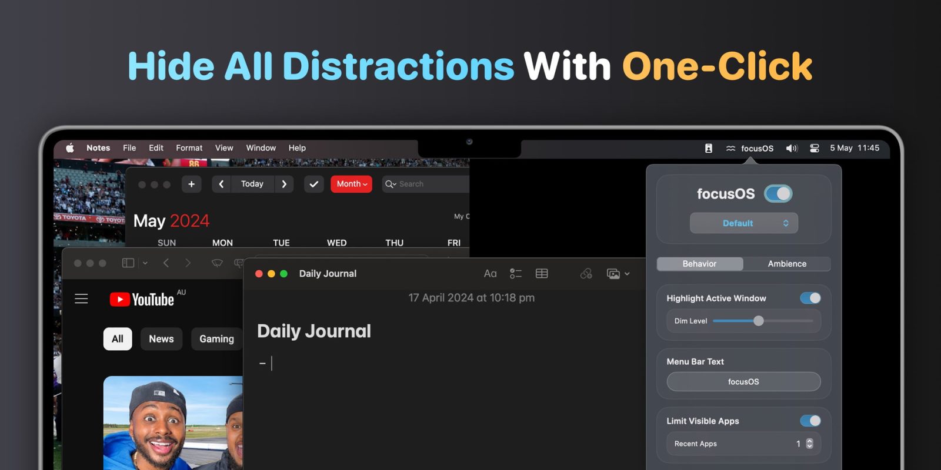Disable Highlight Active Window toggle
The image size is (941, 470).
[810, 298]
